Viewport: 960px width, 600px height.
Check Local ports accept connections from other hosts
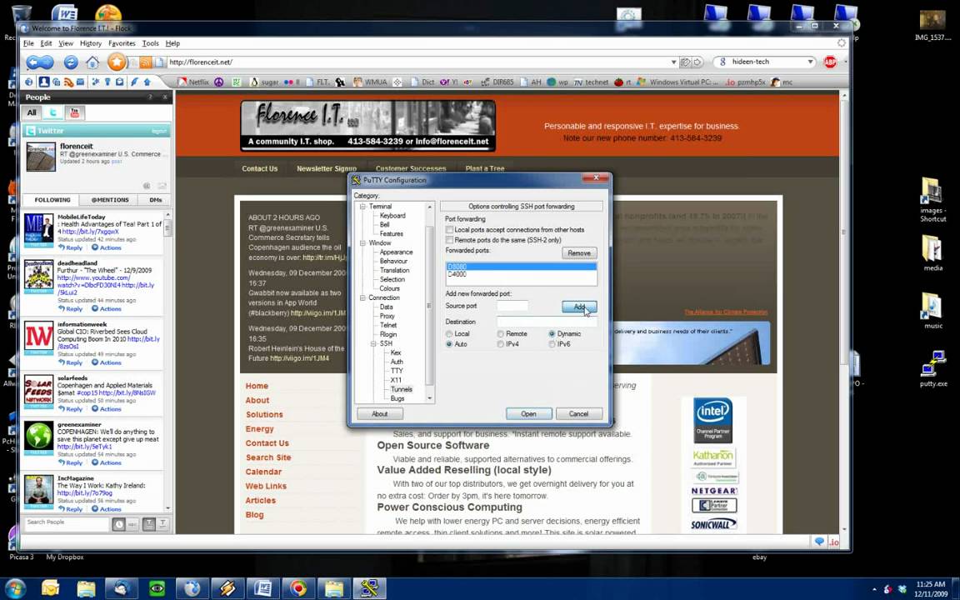pyautogui.click(x=449, y=230)
